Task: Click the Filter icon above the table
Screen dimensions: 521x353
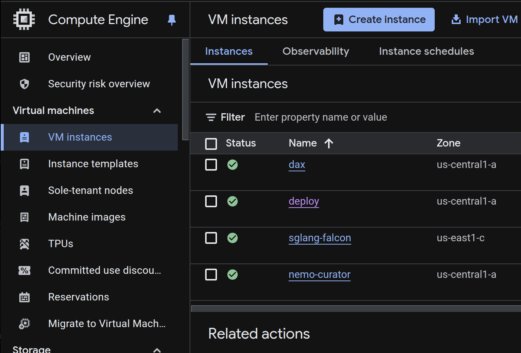Action: coord(211,117)
